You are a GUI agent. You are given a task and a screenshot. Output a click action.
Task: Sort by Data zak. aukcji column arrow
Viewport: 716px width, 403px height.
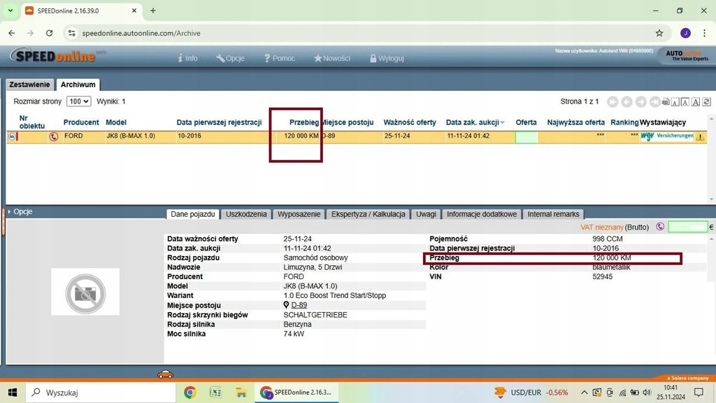coord(502,122)
